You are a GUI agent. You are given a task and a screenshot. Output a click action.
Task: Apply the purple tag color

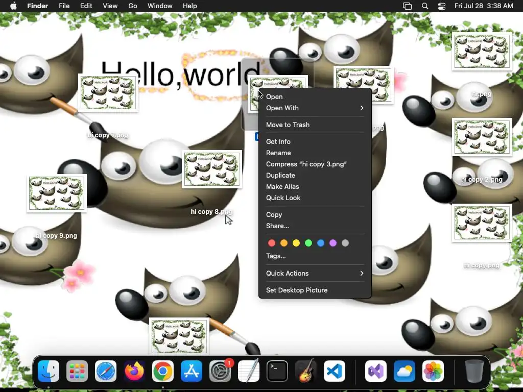click(333, 243)
